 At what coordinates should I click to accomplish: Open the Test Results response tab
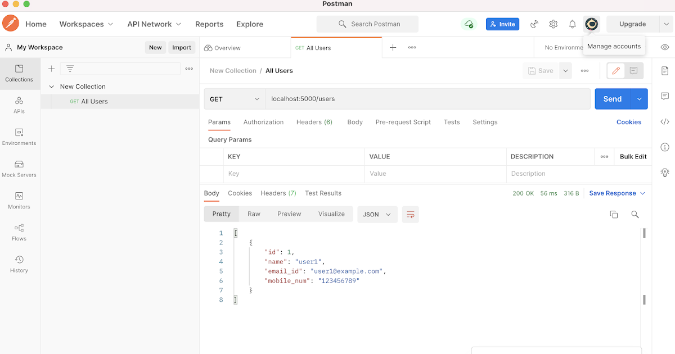point(323,193)
